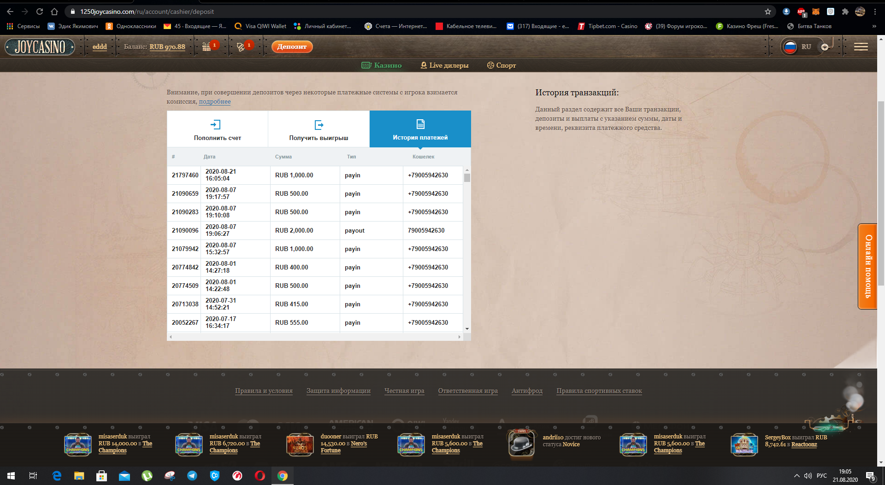Open File Explorer from the taskbar

[x=79, y=476]
